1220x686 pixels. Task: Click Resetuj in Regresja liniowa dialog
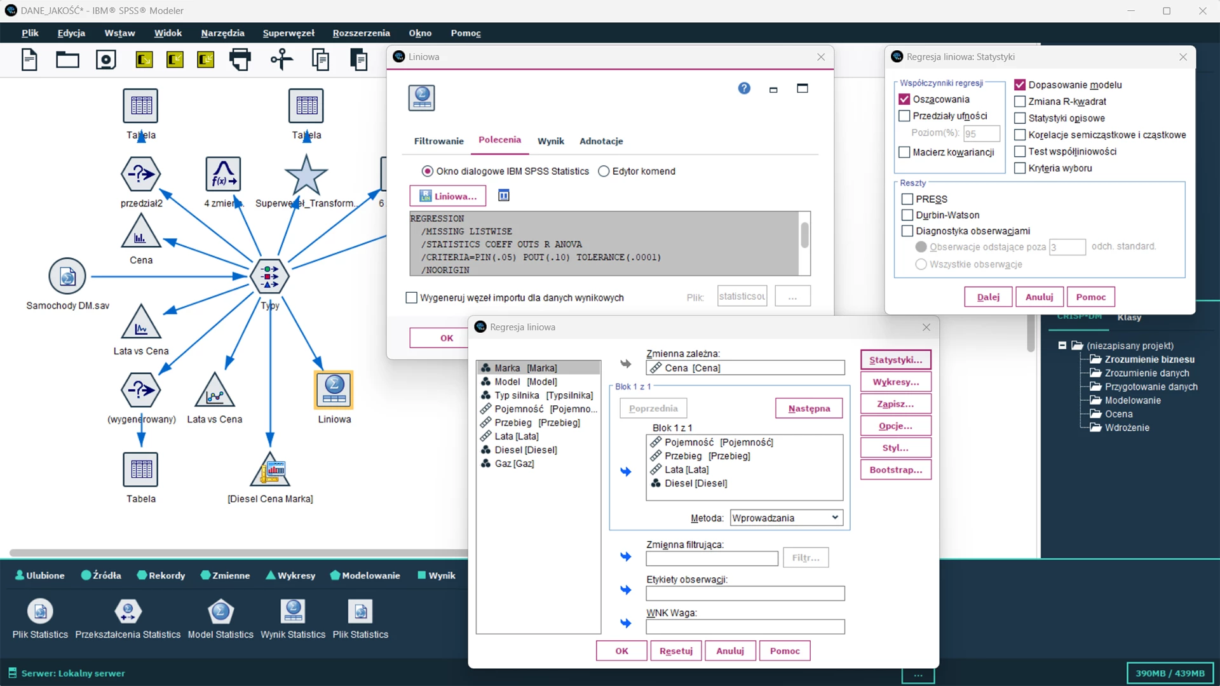676,650
